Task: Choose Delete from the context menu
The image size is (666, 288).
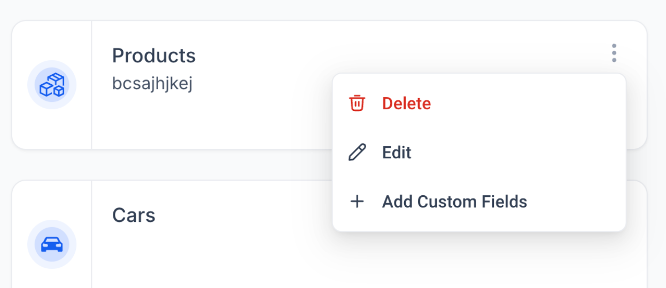Action: click(x=406, y=103)
